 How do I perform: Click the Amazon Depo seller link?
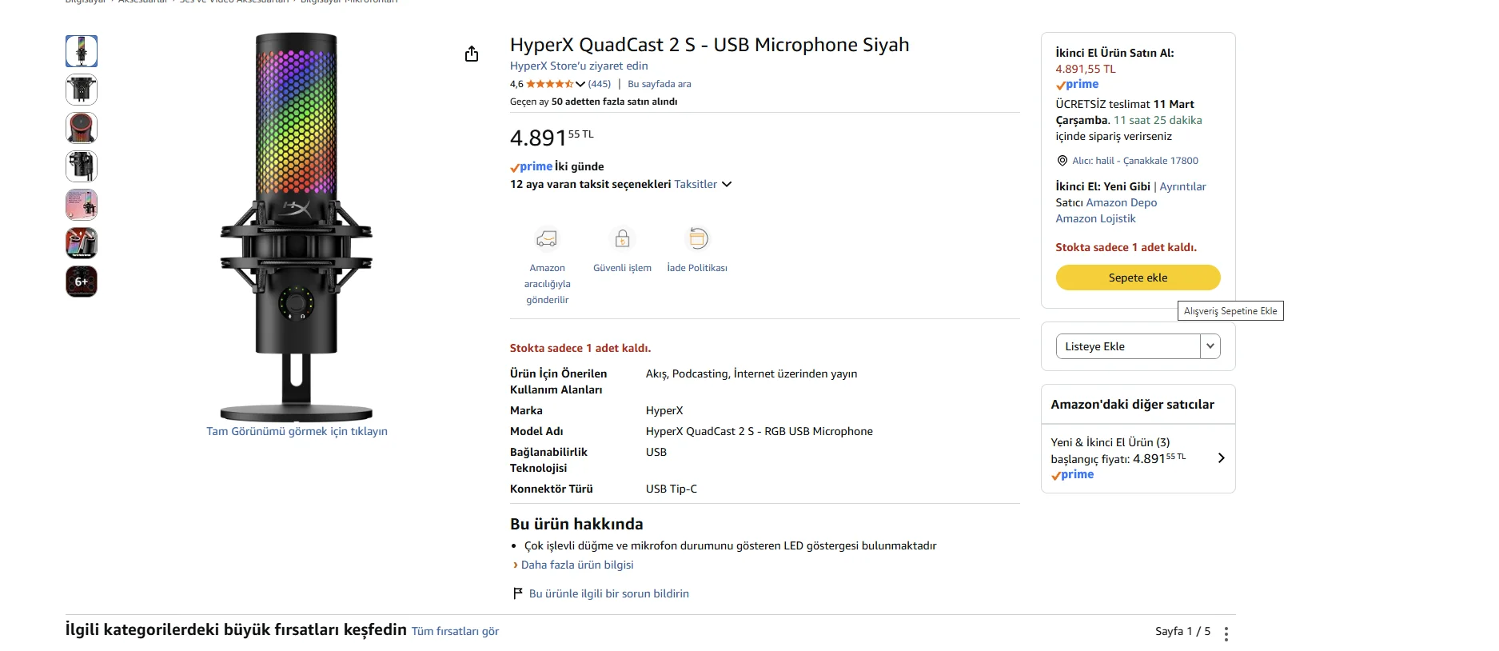click(x=1121, y=202)
